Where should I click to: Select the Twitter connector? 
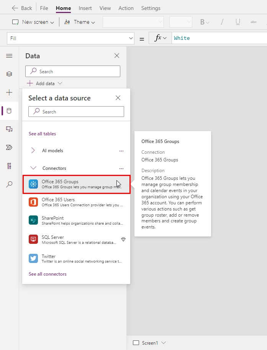point(76,258)
